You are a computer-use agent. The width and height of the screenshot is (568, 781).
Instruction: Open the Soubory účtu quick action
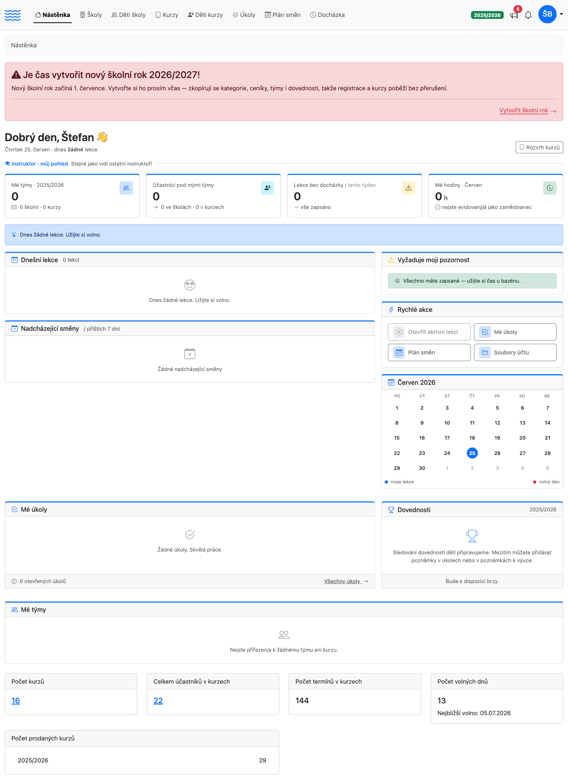515,352
